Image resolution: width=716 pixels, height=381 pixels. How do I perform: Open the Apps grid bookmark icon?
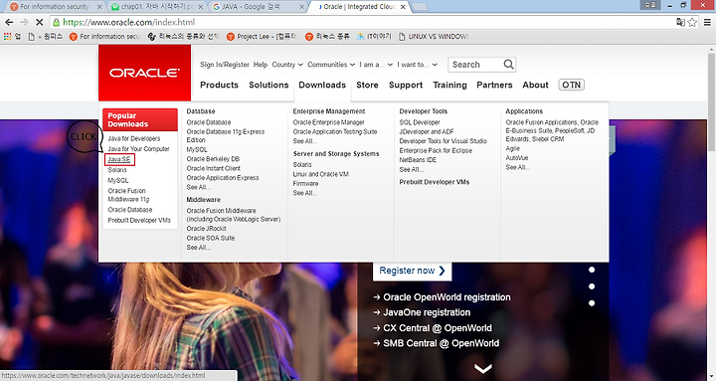click(x=7, y=36)
